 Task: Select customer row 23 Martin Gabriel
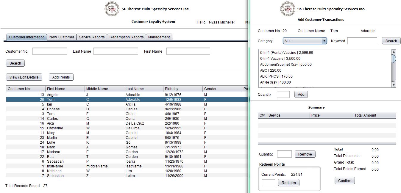127,138
